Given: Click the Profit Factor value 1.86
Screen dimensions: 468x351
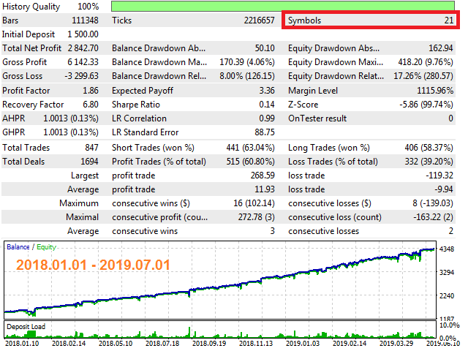Looking at the screenshot, I should coord(91,91).
